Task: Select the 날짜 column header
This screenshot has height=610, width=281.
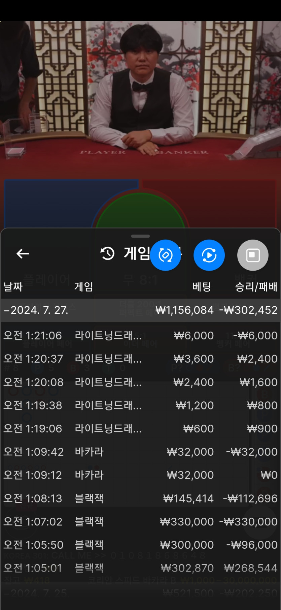Action: (x=13, y=287)
